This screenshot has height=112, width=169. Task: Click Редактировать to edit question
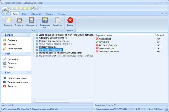click(13, 48)
